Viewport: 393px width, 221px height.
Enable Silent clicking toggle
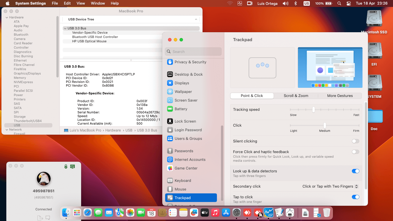point(356,141)
